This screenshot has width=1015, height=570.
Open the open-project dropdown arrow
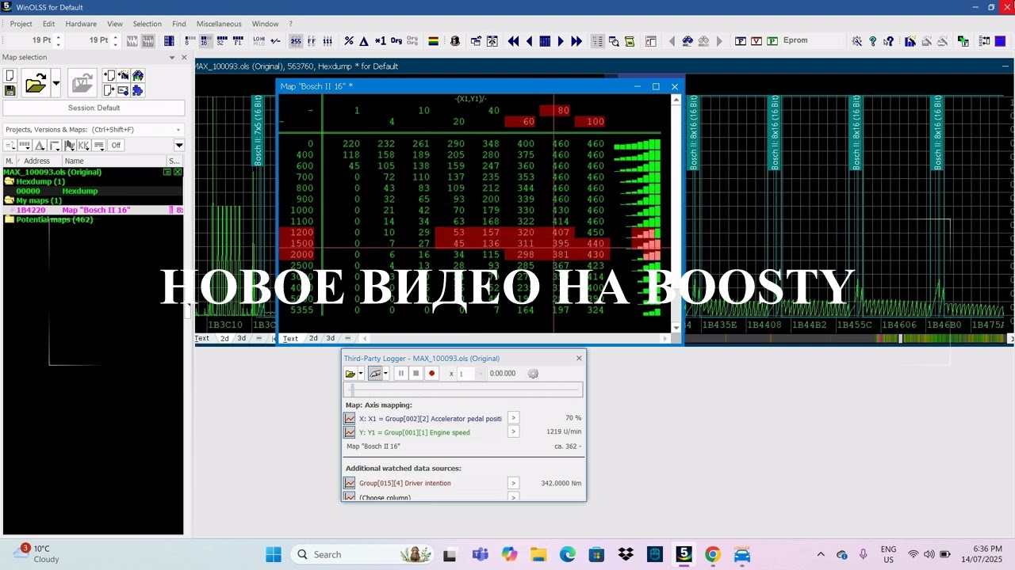point(56,83)
